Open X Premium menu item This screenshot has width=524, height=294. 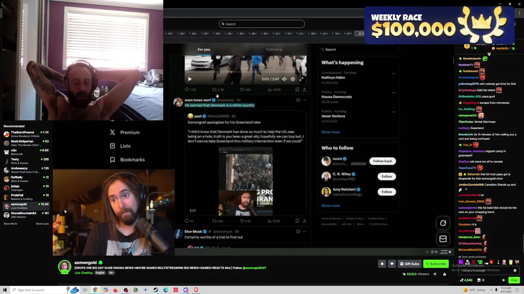tap(125, 132)
